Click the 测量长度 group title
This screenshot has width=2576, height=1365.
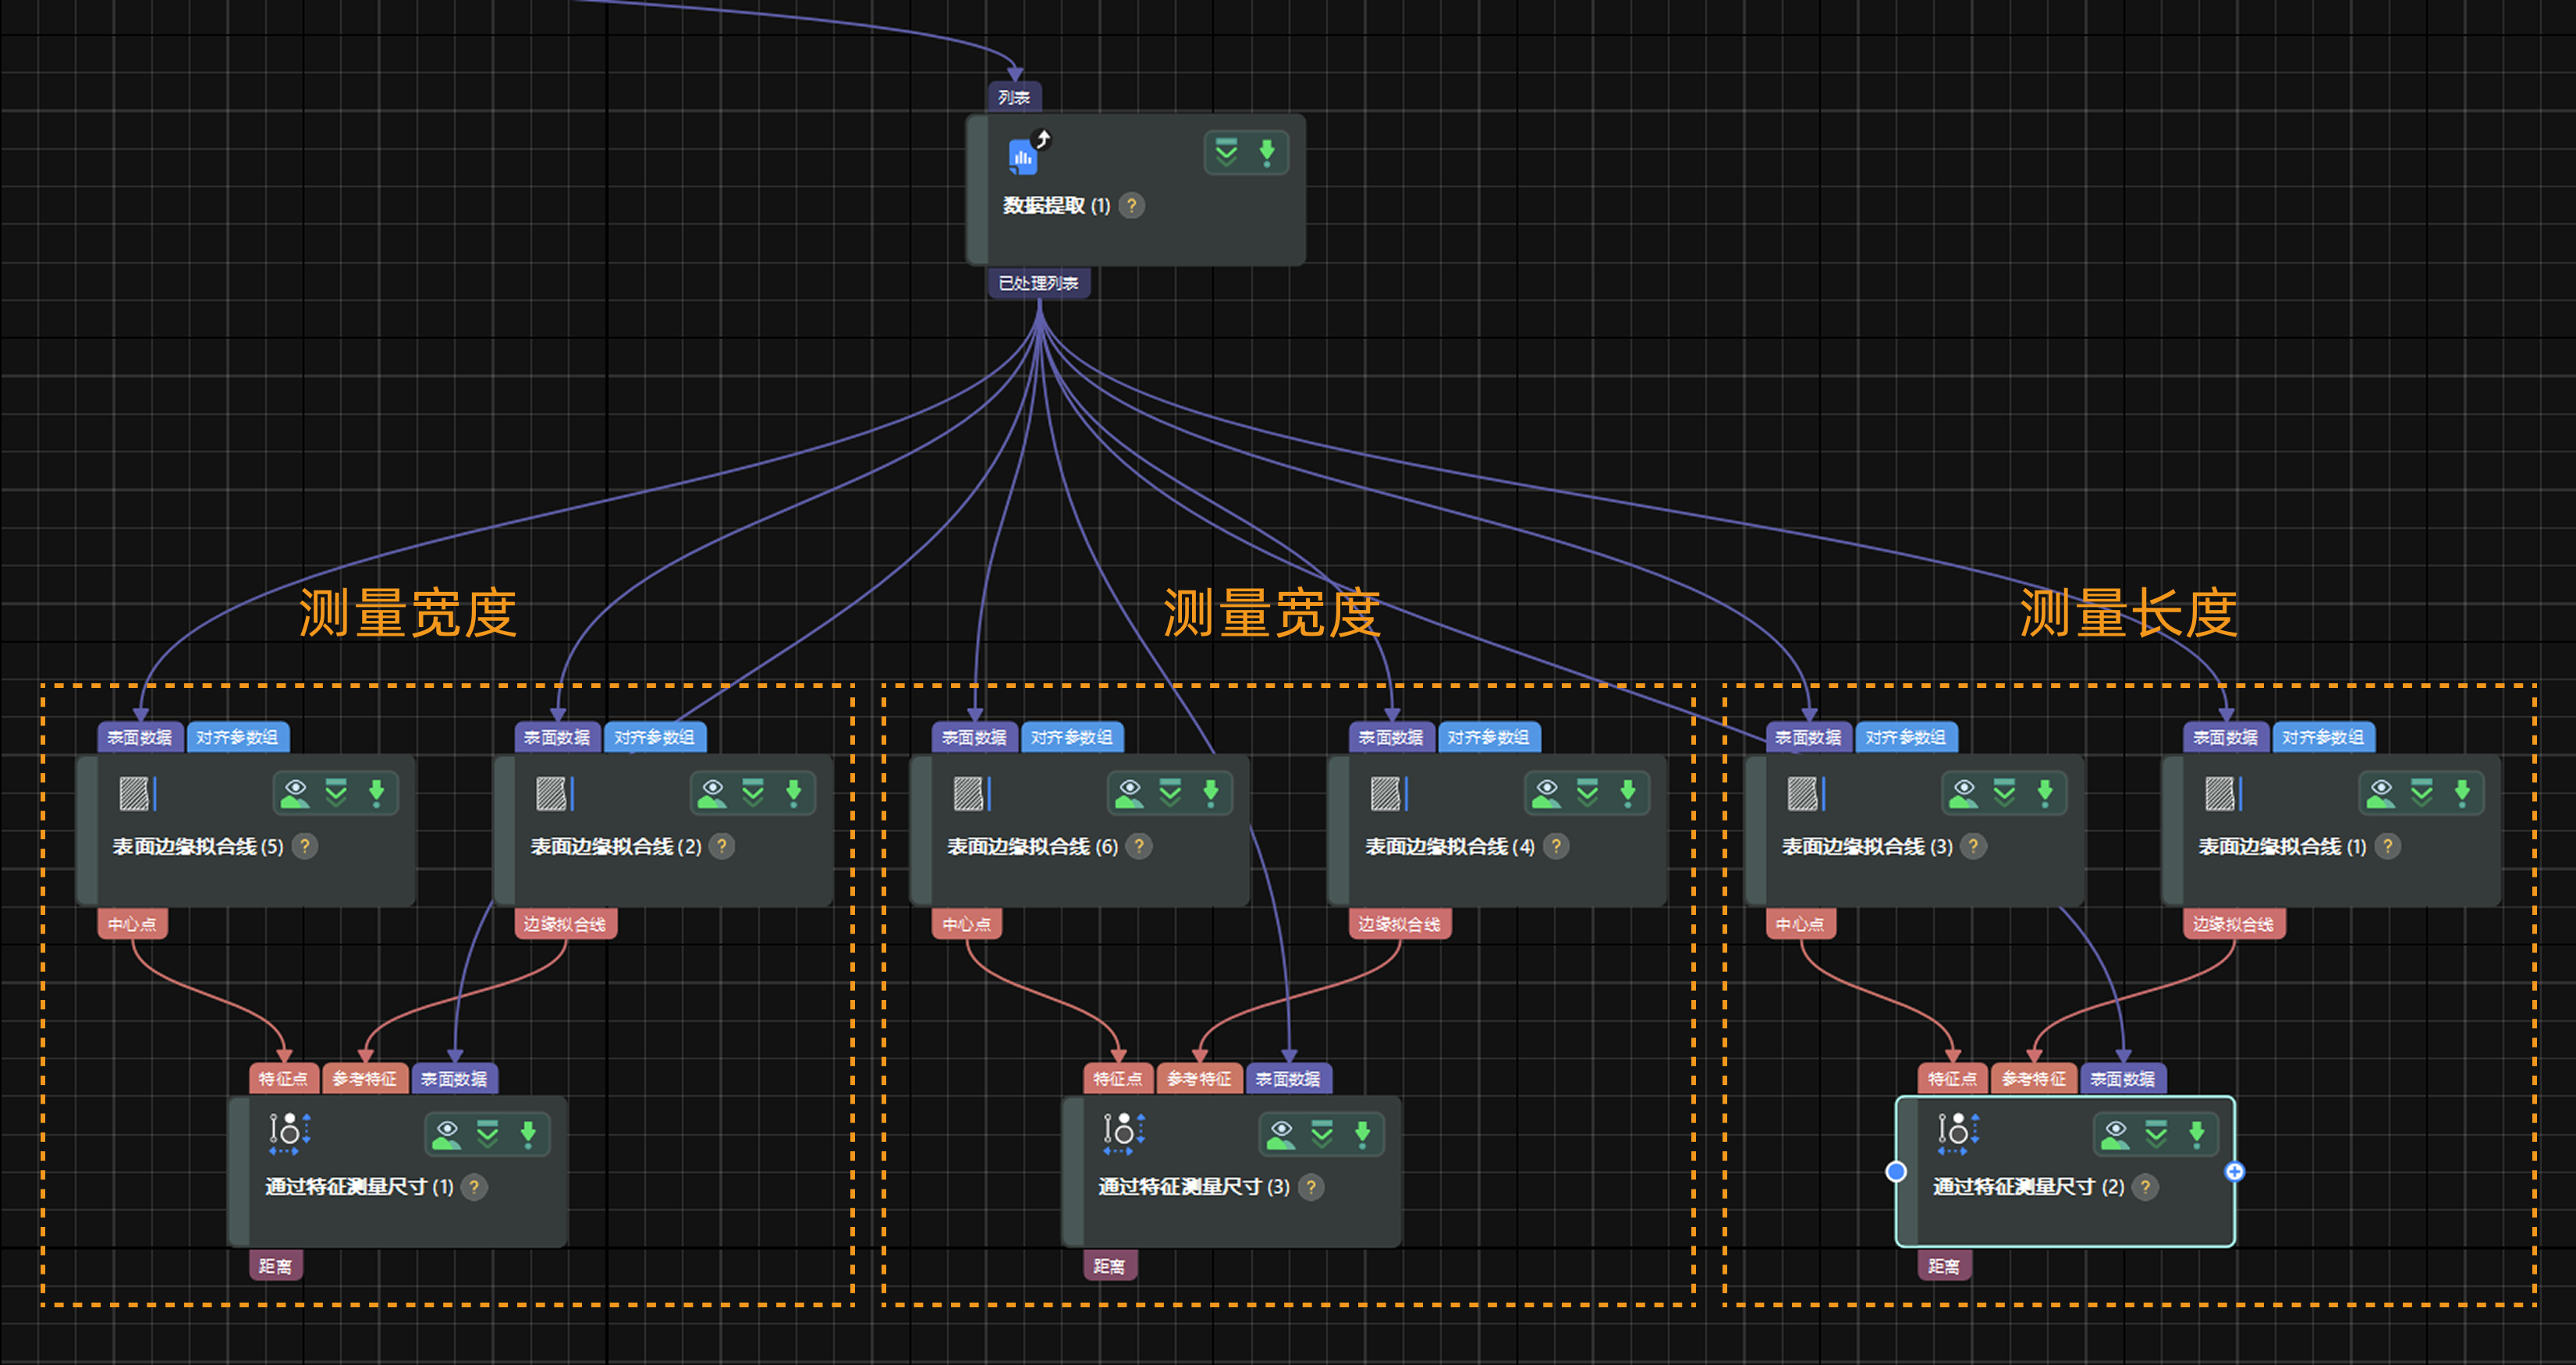(x=2128, y=613)
